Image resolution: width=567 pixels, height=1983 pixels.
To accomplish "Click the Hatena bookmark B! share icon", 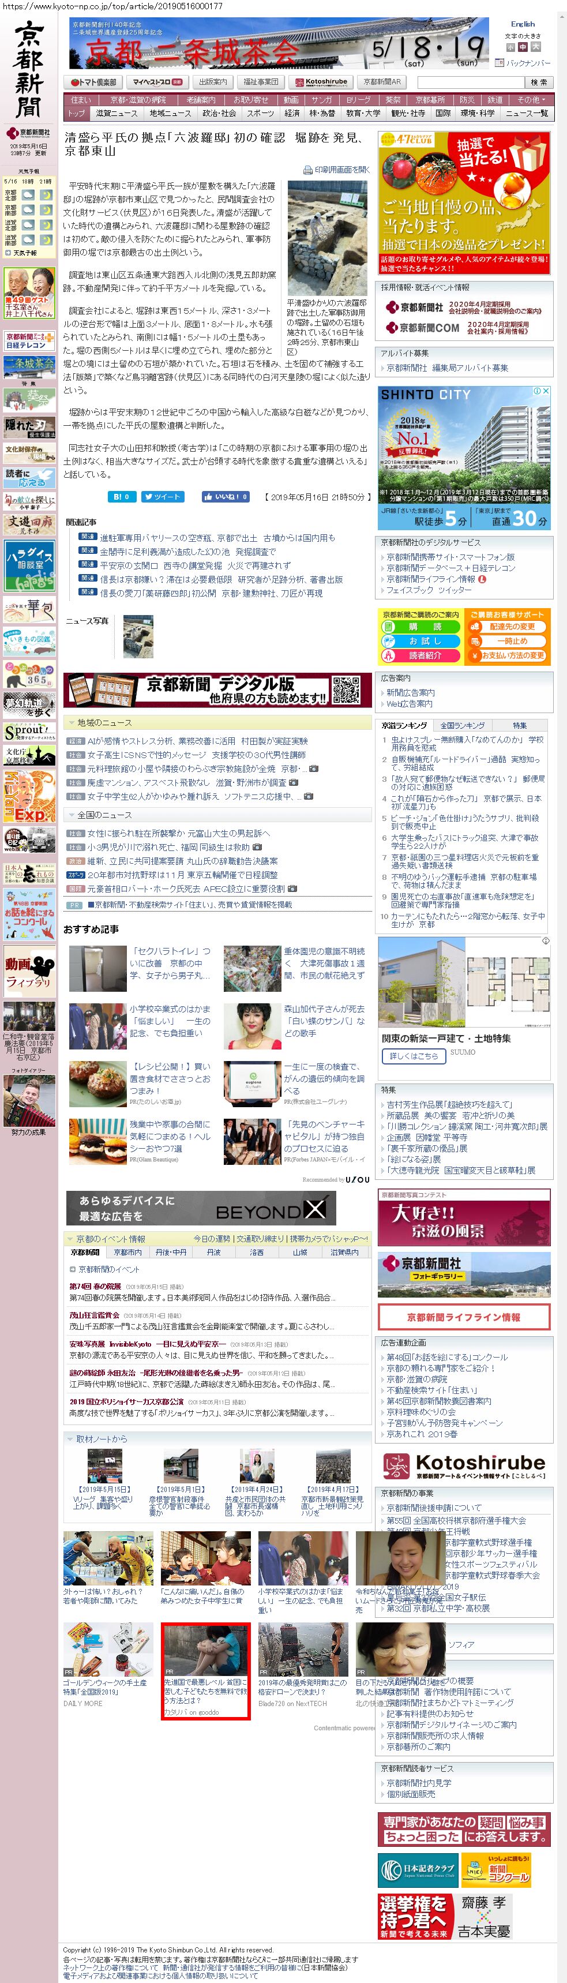I will pyautogui.click(x=122, y=497).
